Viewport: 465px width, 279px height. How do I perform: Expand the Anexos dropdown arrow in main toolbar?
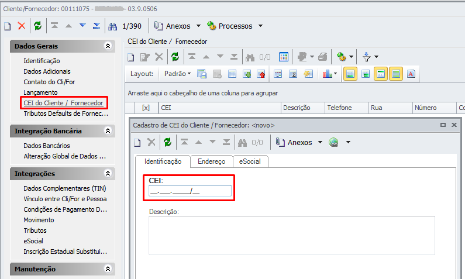click(198, 26)
